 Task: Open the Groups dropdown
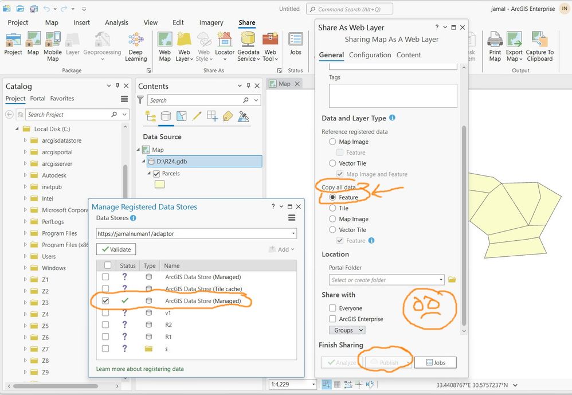tap(347, 330)
